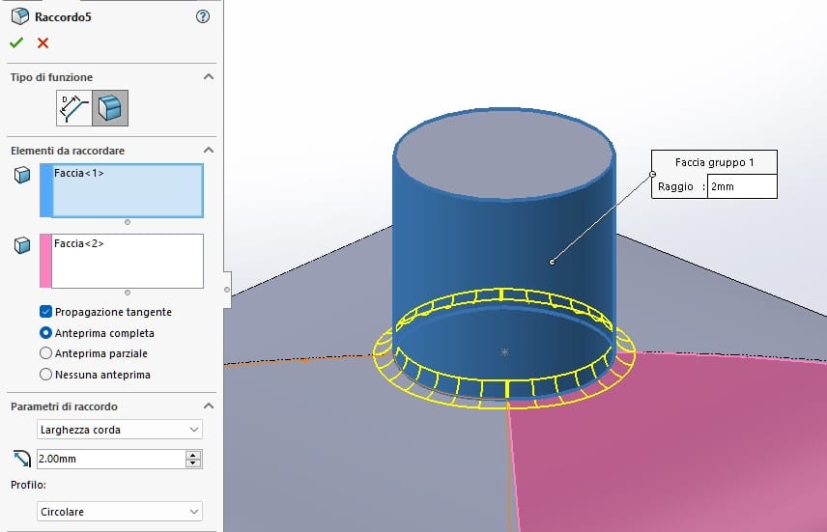This screenshot has width=827, height=532.
Task: Click the blue color bar of Faccia<1>
Action: 46,190
